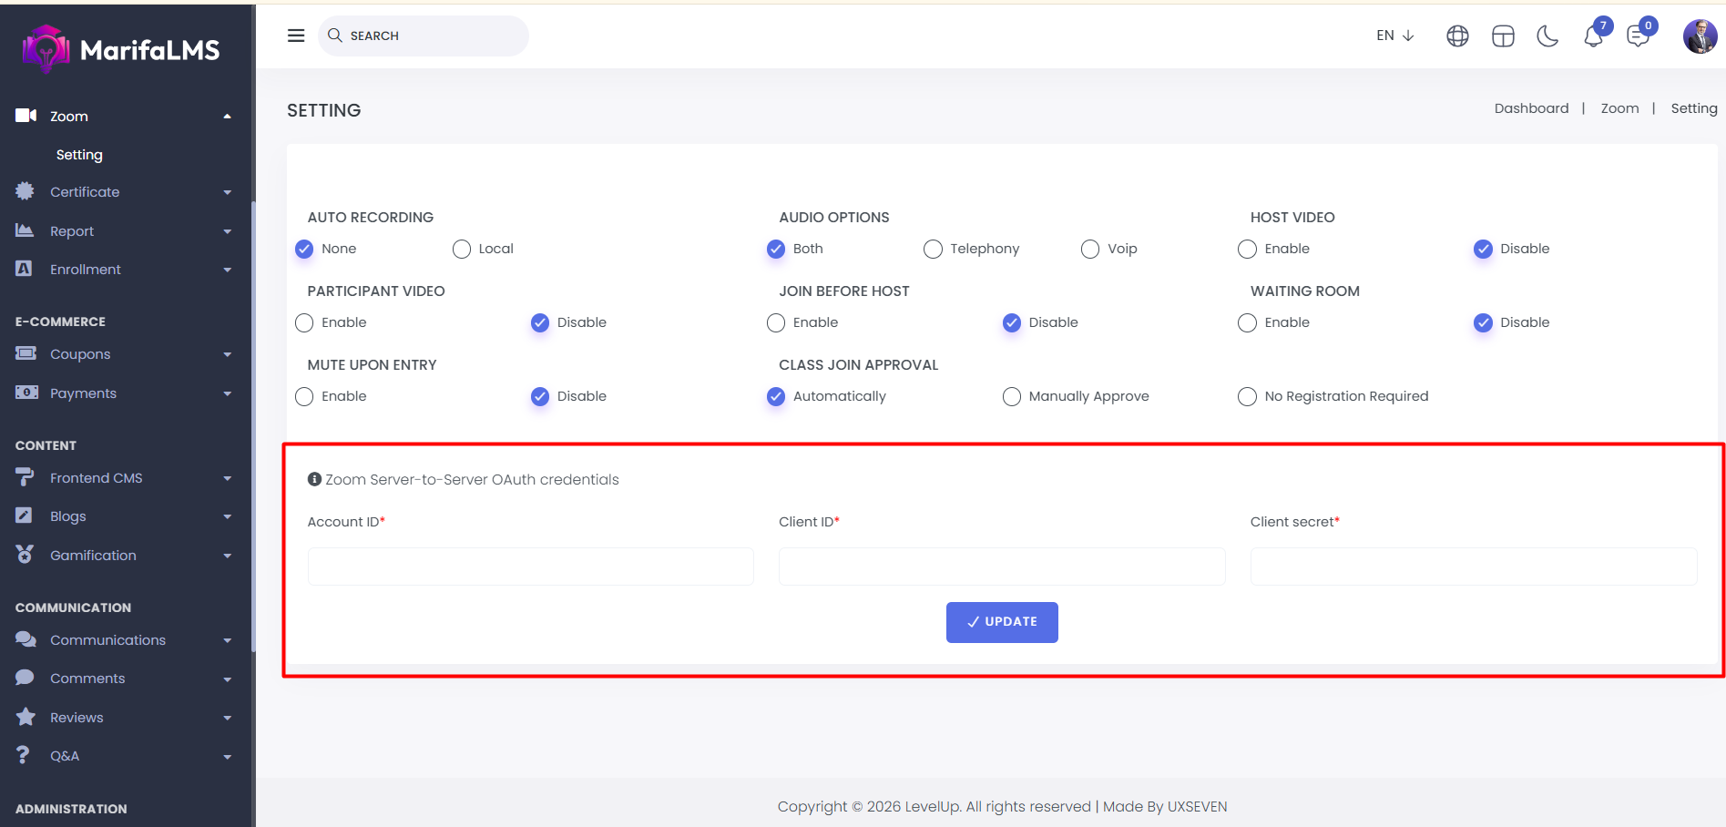Screen dimensions: 1726x827
Task: Click the hamburger menu icon
Action: click(296, 36)
